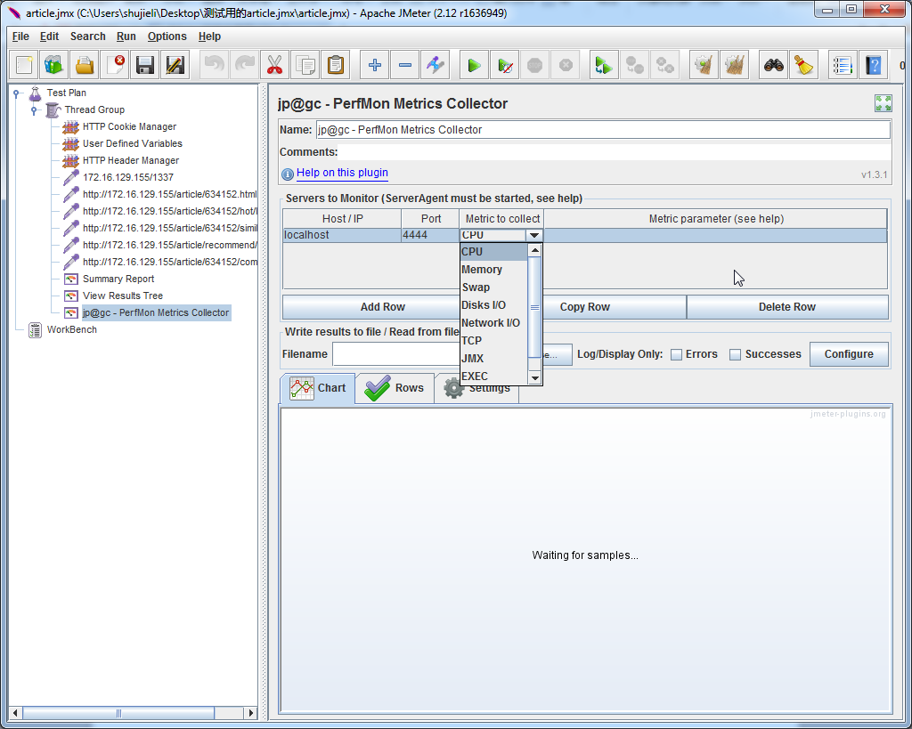Click the Comments text field
This screenshot has height=729, width=912.
click(615, 151)
